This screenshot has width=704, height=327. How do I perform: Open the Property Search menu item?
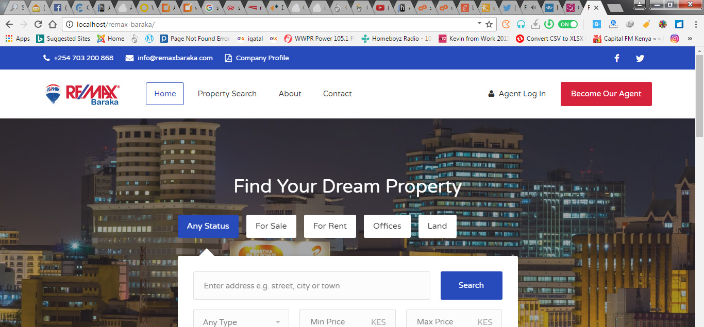point(227,94)
